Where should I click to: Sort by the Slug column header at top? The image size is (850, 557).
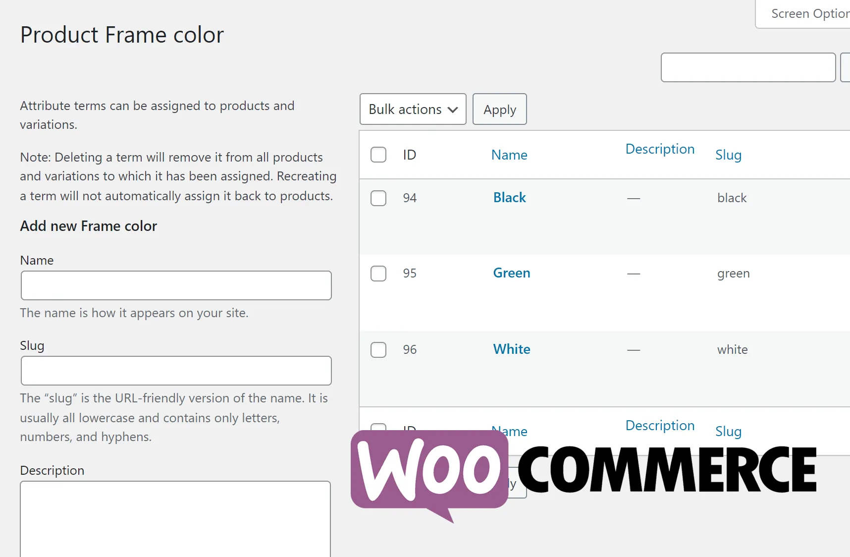[x=728, y=155]
